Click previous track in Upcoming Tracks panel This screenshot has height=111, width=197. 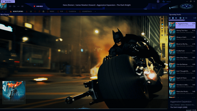[x=170, y=18]
